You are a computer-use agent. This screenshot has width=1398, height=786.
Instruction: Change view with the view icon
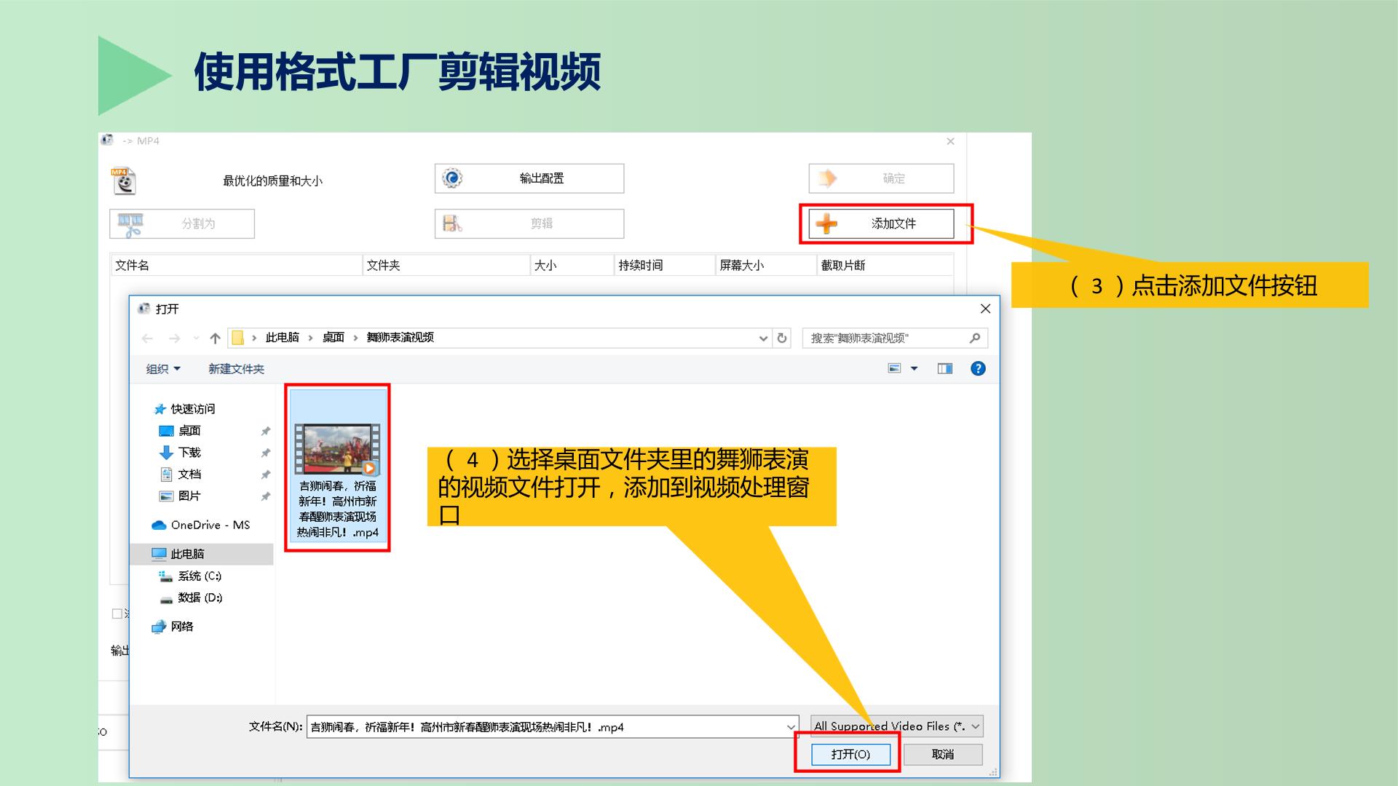click(x=895, y=368)
